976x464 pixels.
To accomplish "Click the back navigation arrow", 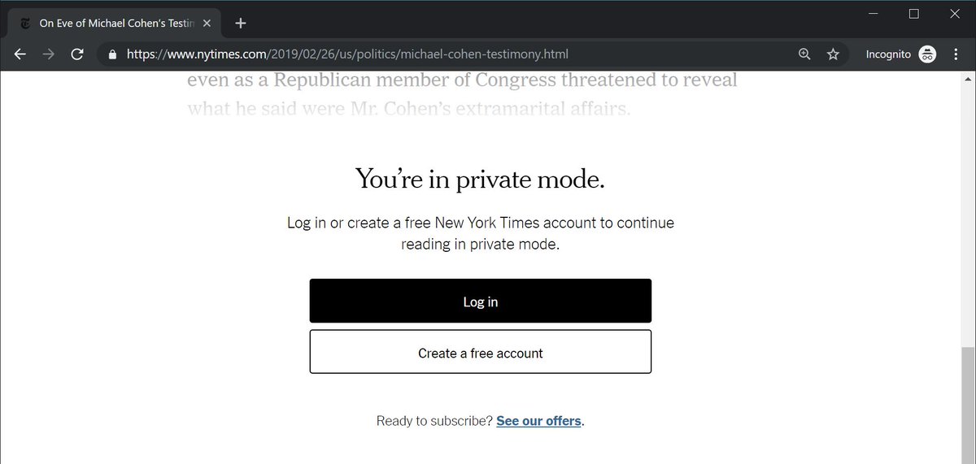I will 21,54.
